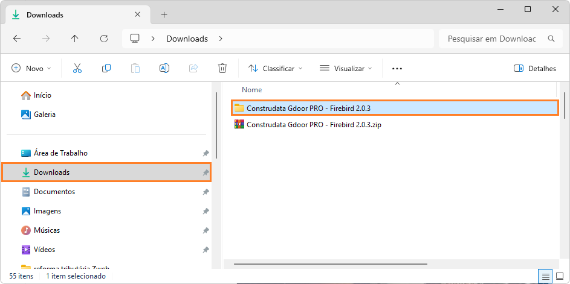Expand chevron after Downloads in address bar
The image size is (570, 284).
pos(221,39)
